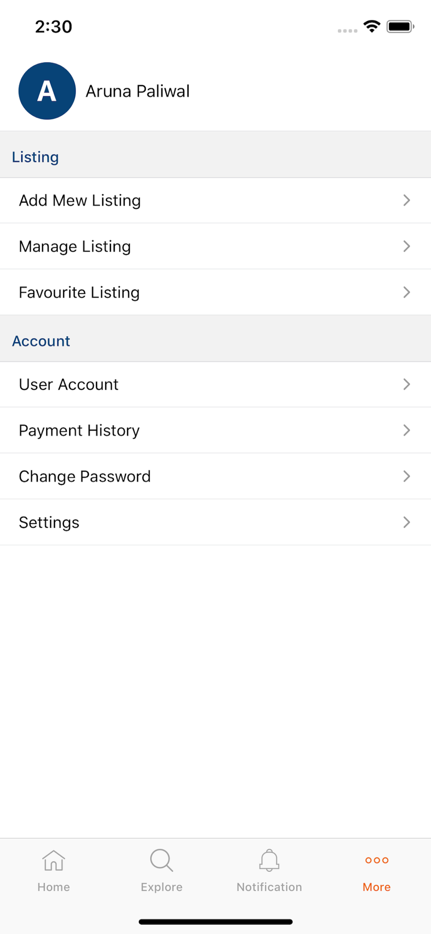
Task: Tap the Notification tab label
Action: 269,887
